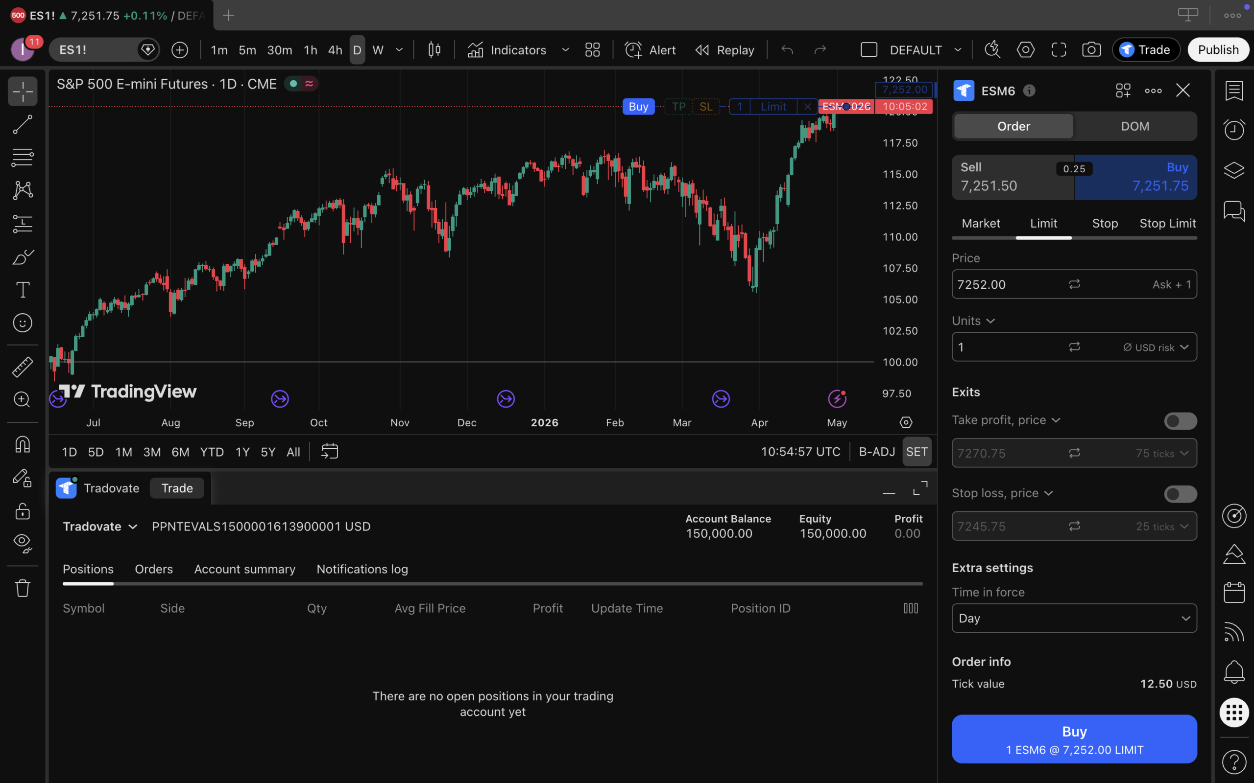
Task: Open the Help Center question icon
Action: tap(1234, 761)
